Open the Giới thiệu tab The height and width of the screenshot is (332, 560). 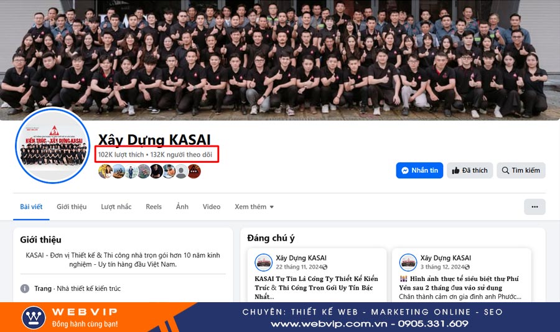click(x=72, y=206)
